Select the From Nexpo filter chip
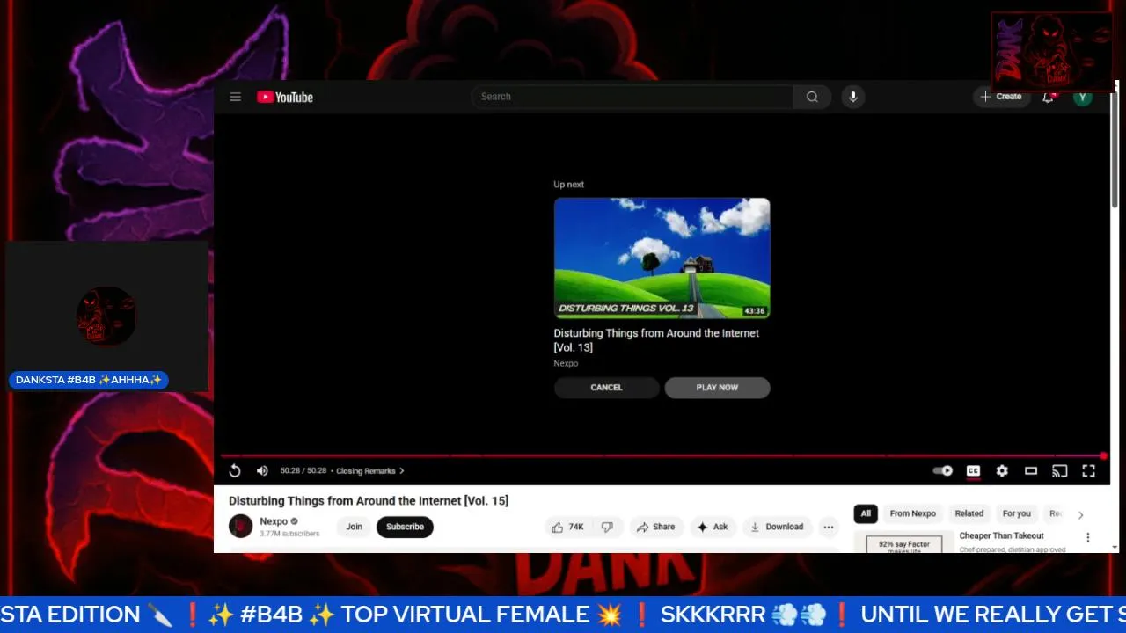1126x633 pixels. 912,513
